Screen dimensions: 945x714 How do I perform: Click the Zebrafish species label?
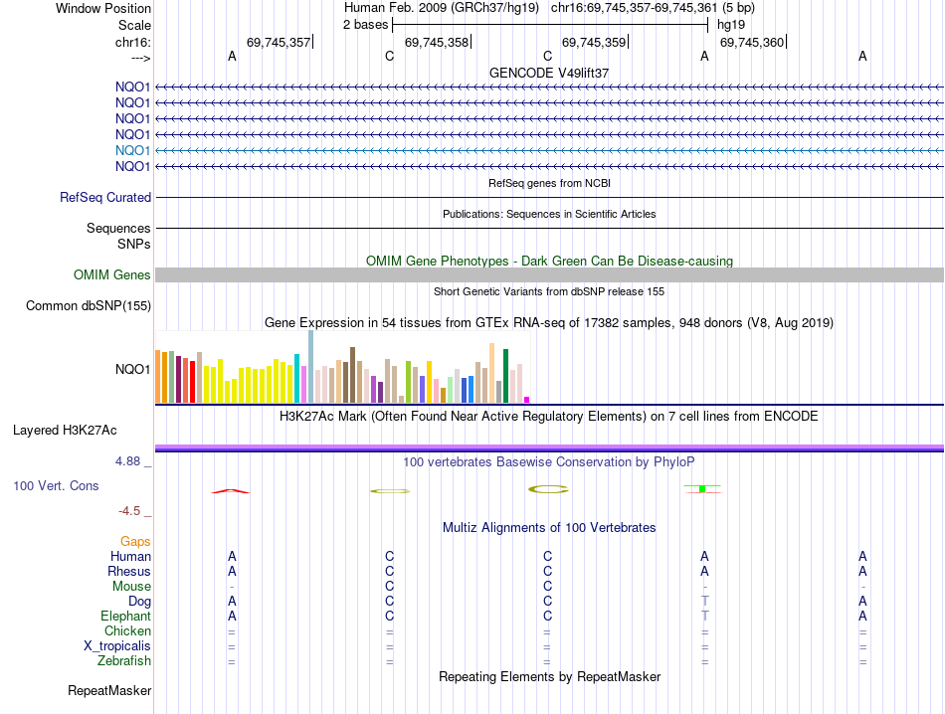124,661
